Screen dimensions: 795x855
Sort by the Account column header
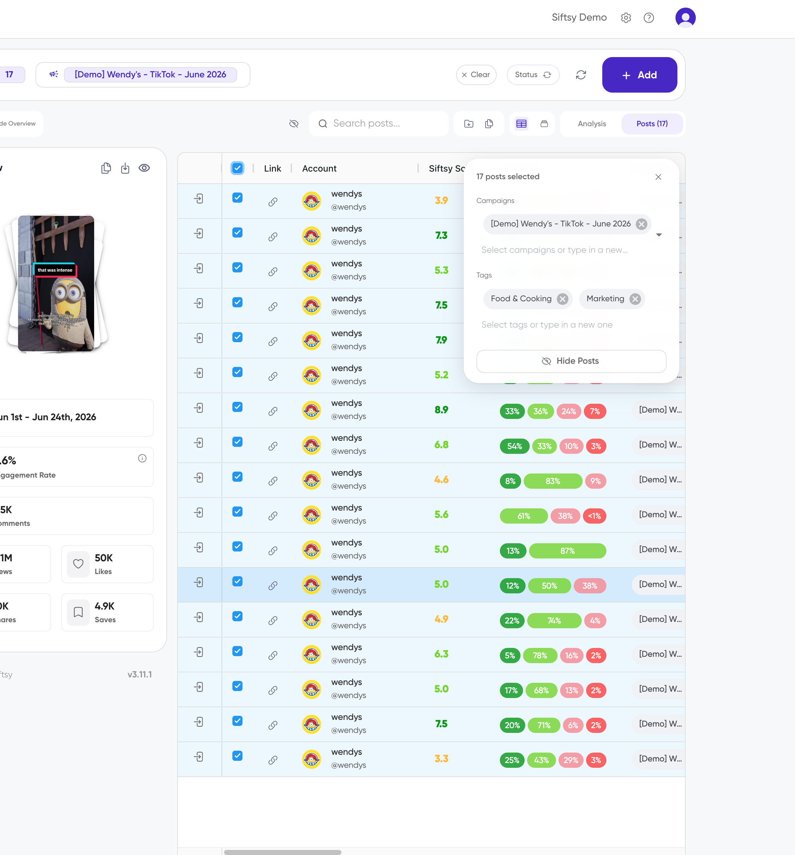(319, 169)
